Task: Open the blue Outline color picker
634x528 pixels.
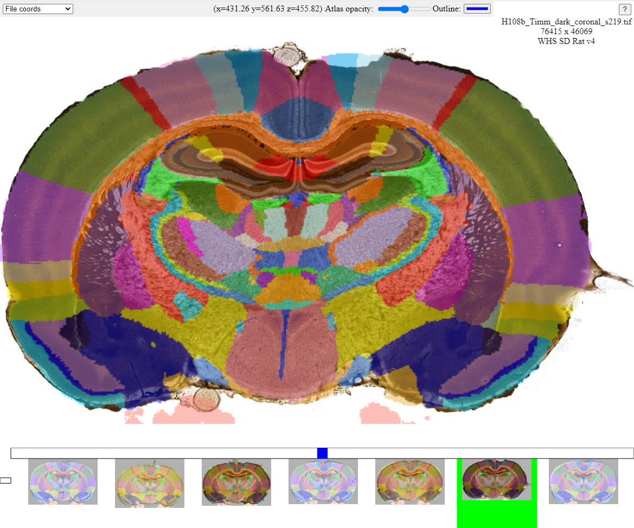Action: click(477, 9)
